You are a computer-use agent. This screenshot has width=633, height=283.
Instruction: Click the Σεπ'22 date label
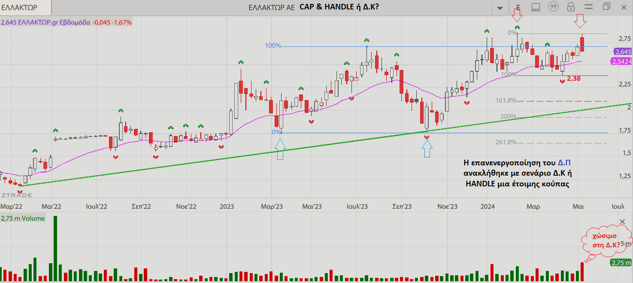pyautogui.click(x=141, y=207)
